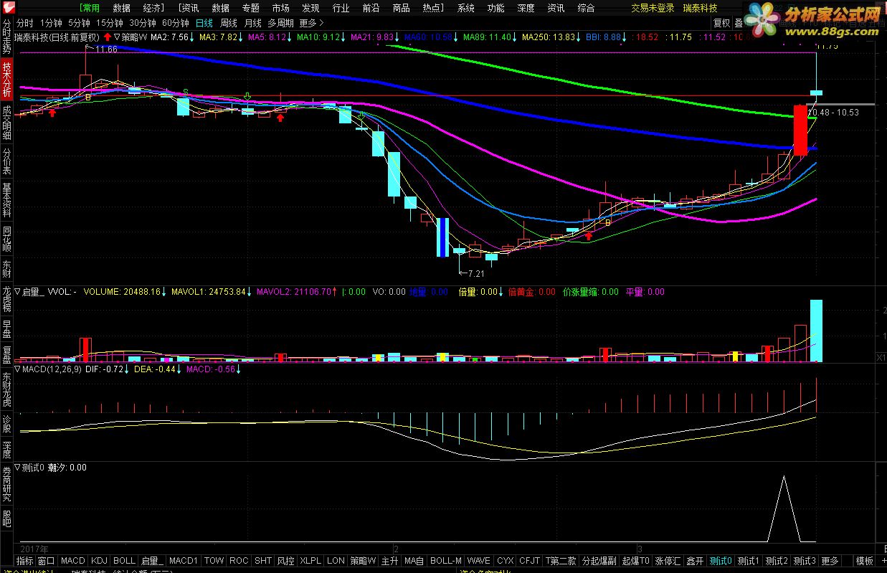Open the 经济 menu
The width and height of the screenshot is (887, 573).
(x=153, y=8)
